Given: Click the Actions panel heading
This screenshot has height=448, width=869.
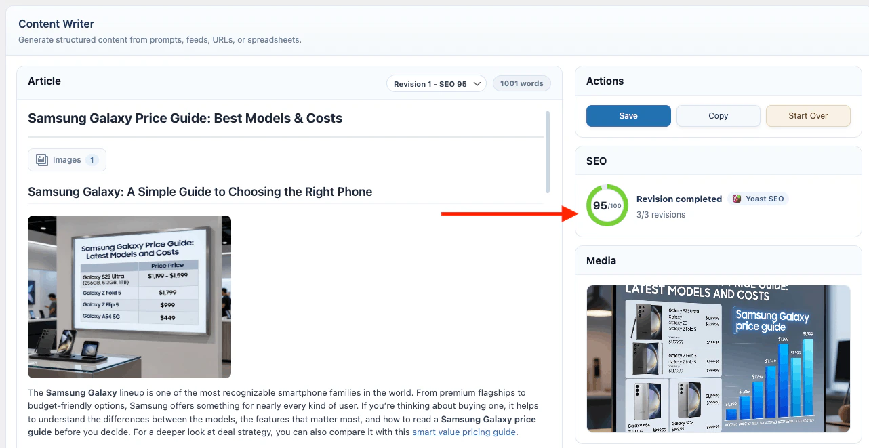Looking at the screenshot, I should pyautogui.click(x=605, y=81).
